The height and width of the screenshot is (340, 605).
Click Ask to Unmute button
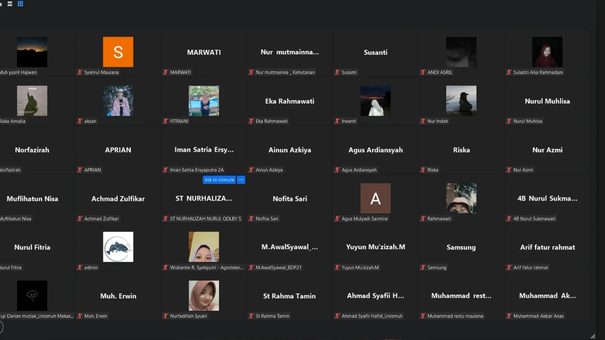pos(219,180)
